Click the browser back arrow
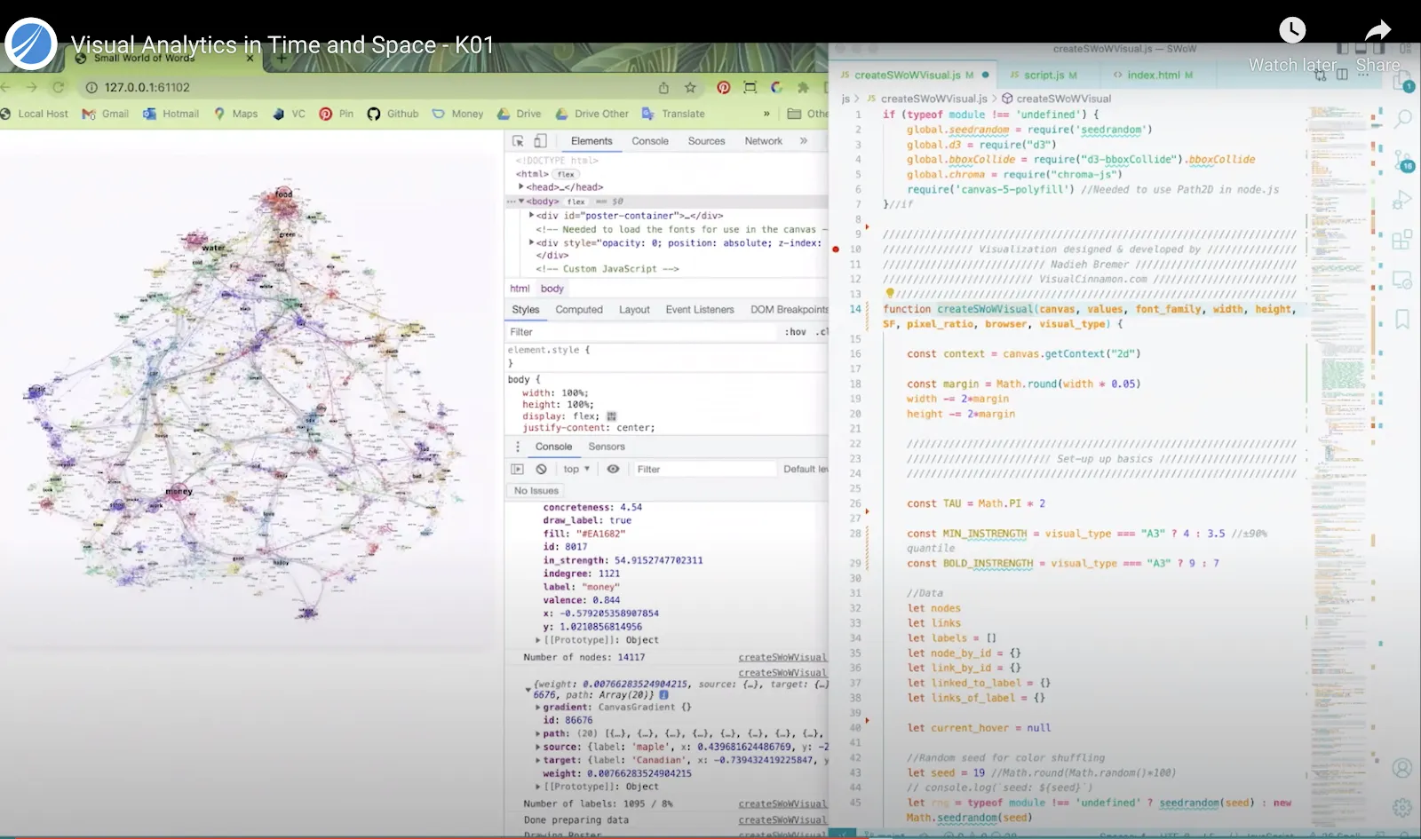The height and width of the screenshot is (839, 1421). click(5, 87)
